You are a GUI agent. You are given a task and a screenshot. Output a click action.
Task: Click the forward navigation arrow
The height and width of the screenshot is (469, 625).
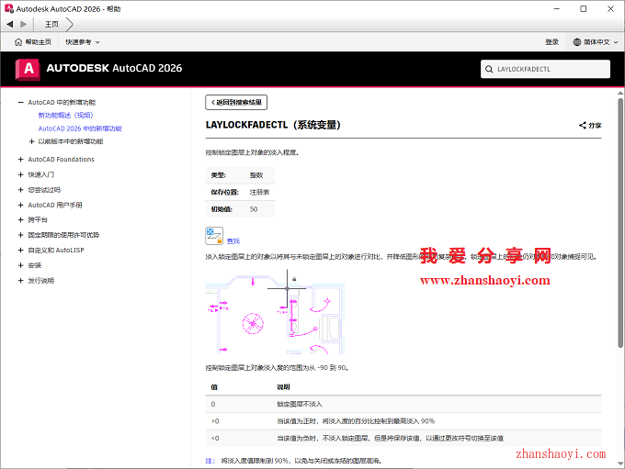pyautogui.click(x=24, y=24)
